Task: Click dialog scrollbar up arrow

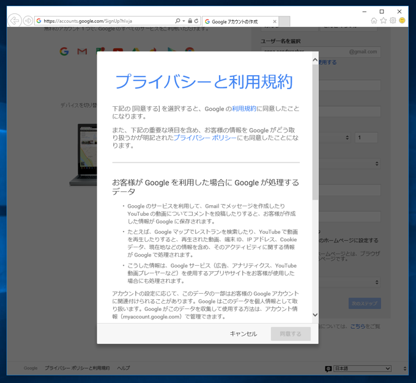Action: coord(315,60)
